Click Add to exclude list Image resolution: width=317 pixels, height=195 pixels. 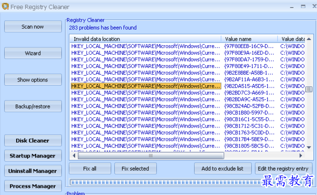[222, 169]
